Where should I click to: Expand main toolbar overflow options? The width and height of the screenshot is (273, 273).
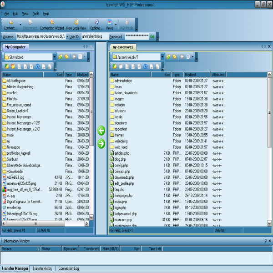coord(136,25)
